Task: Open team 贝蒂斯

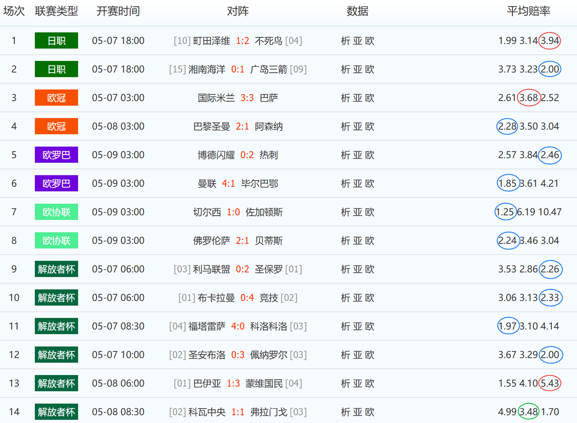Action: (269, 241)
